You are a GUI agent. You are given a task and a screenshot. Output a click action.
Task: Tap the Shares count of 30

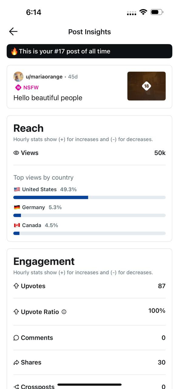pos(162,362)
